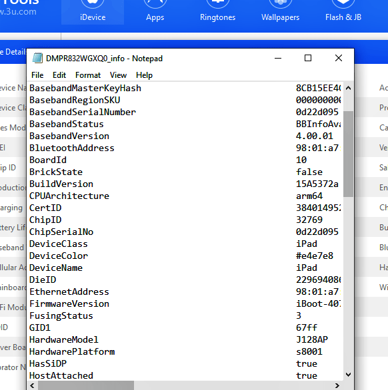Click the vertical scrollbar up arrow
The height and width of the screenshot is (390, 388).
(x=349, y=88)
